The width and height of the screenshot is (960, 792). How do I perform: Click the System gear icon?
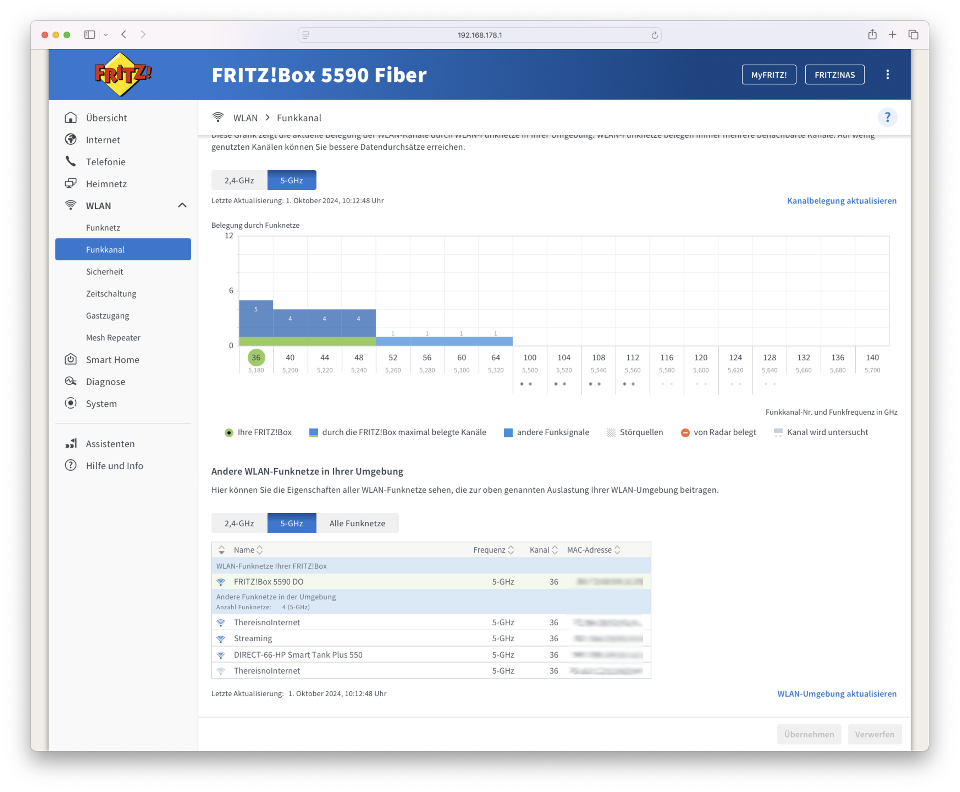click(x=71, y=403)
